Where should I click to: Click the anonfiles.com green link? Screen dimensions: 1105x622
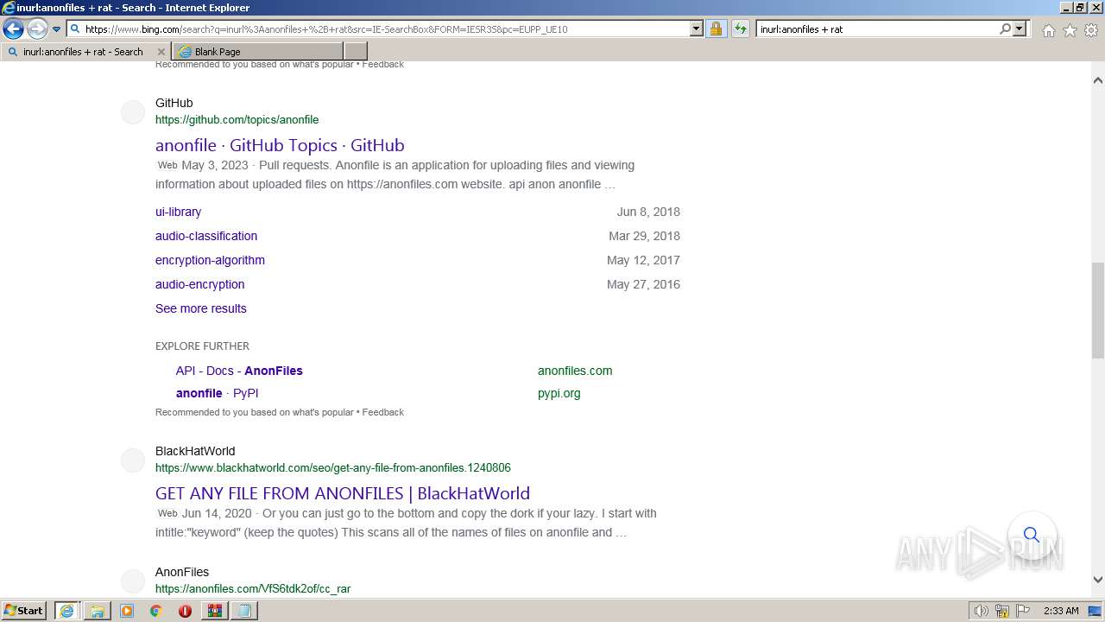pyautogui.click(x=575, y=371)
